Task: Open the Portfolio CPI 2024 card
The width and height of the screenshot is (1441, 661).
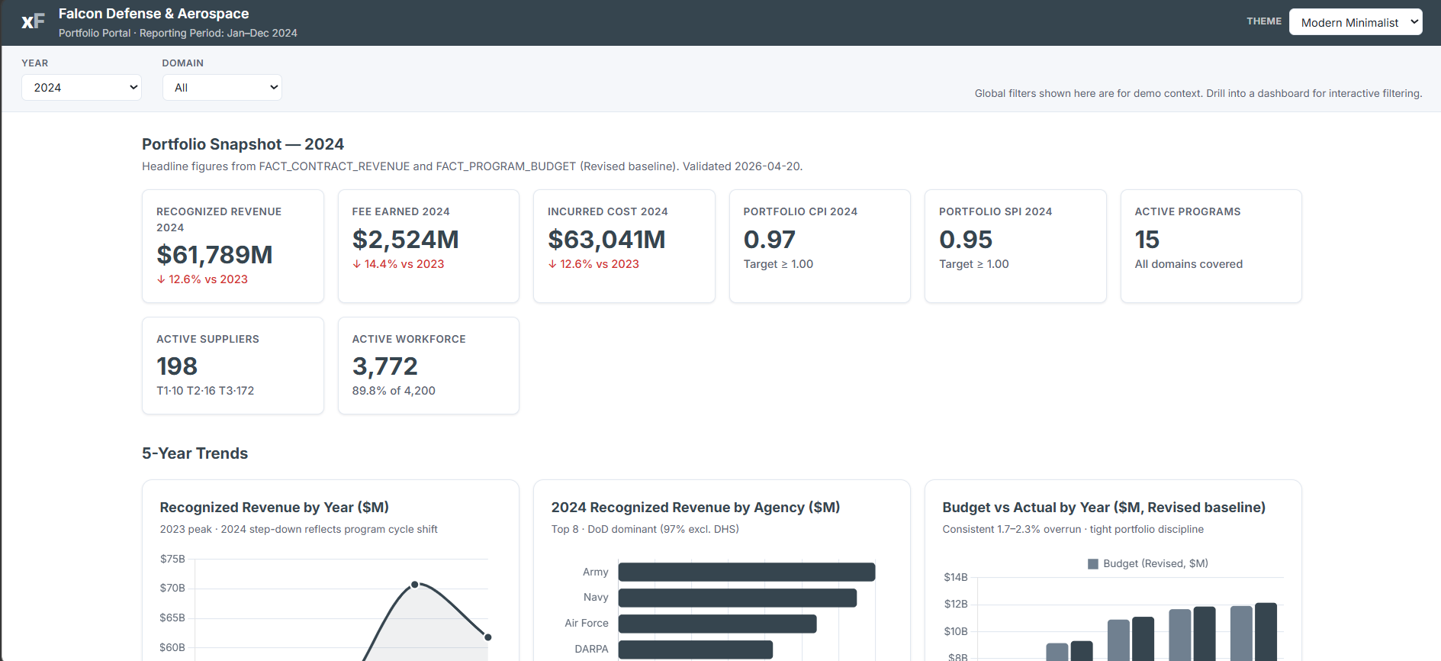Action: pyautogui.click(x=820, y=246)
